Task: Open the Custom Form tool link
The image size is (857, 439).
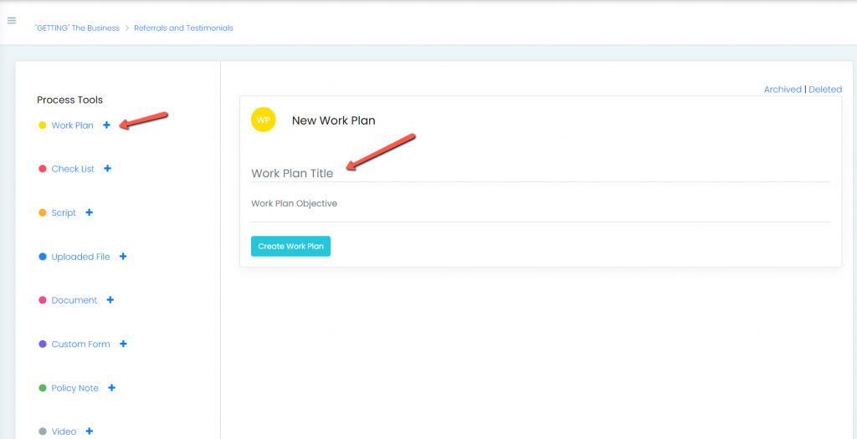Action: (x=81, y=344)
